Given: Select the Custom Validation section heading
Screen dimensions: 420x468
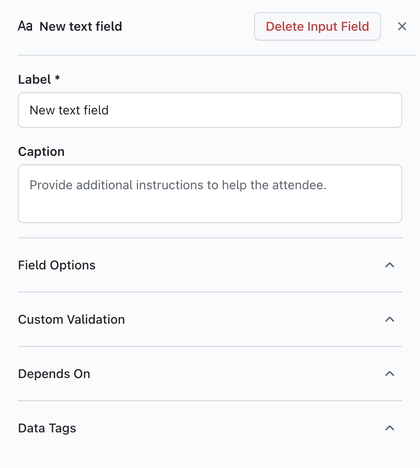Looking at the screenshot, I should click(72, 320).
